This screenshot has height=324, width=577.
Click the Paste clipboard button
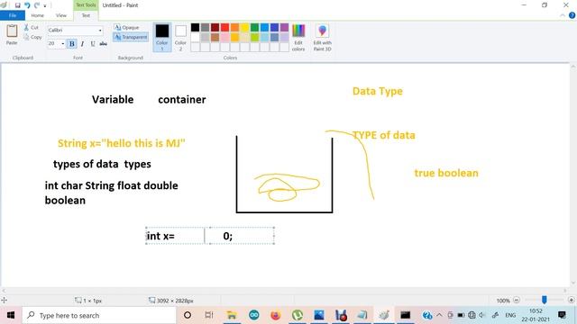click(x=12, y=34)
